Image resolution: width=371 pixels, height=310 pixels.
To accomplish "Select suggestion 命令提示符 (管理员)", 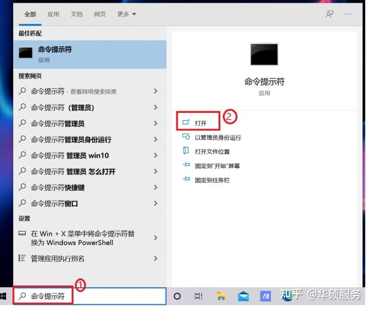I will pyautogui.click(x=90, y=108).
